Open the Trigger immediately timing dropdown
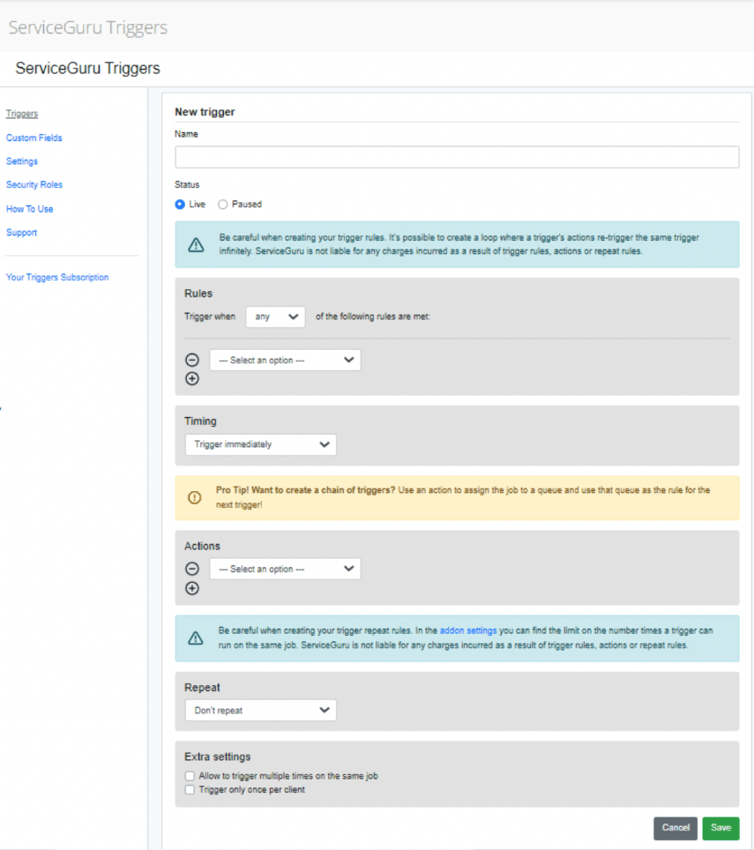Screen dimensions: 754x850 click(261, 444)
